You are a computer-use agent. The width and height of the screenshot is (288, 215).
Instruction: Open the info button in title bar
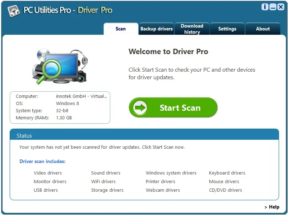[265, 7]
